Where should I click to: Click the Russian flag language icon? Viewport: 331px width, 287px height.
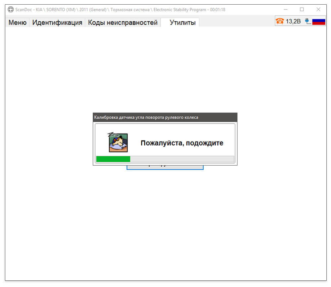(x=318, y=21)
